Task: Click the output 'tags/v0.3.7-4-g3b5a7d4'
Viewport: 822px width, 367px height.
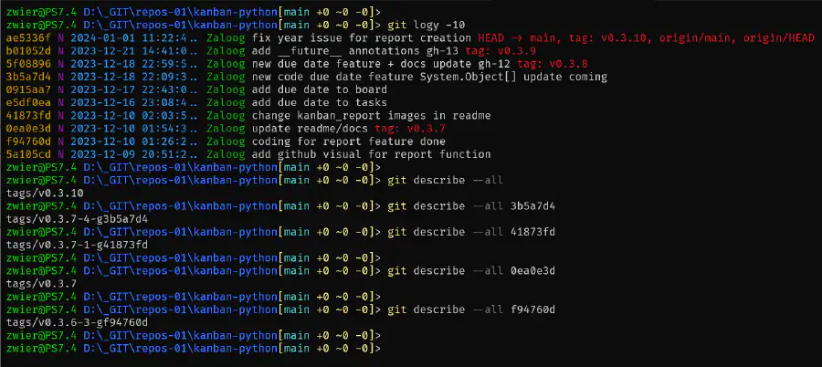Action: click(77, 219)
